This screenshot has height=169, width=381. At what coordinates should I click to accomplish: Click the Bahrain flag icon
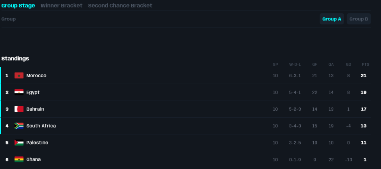click(x=19, y=109)
